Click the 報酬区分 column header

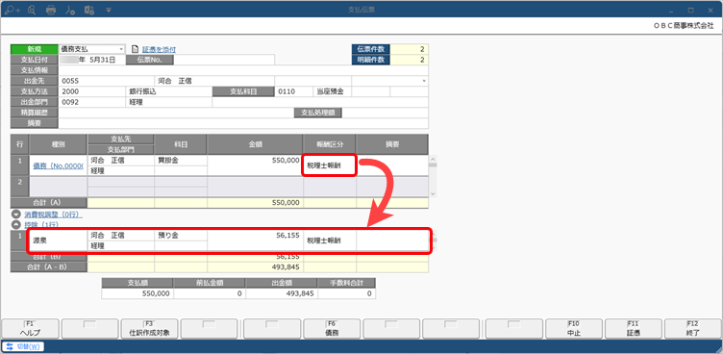point(329,144)
